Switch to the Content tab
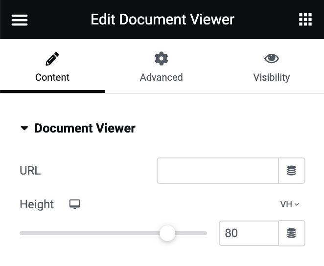The image size is (324, 266). coord(52,77)
